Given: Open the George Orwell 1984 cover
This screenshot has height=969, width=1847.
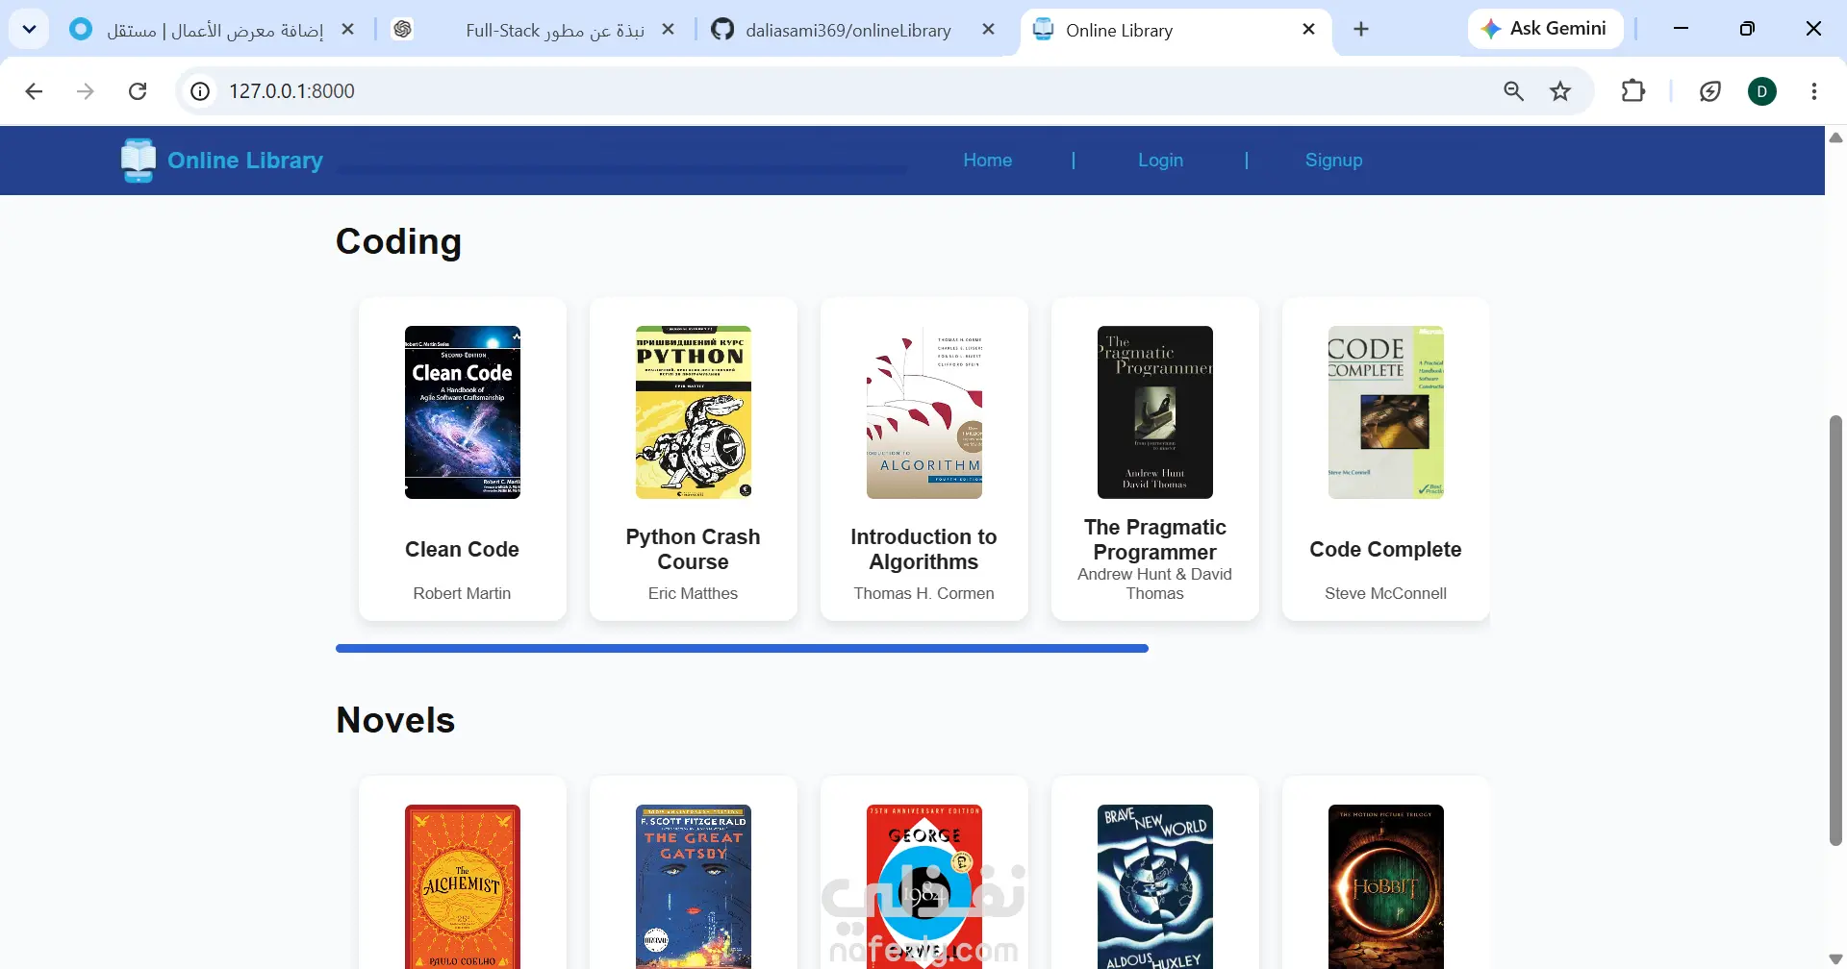Looking at the screenshot, I should coord(924,886).
